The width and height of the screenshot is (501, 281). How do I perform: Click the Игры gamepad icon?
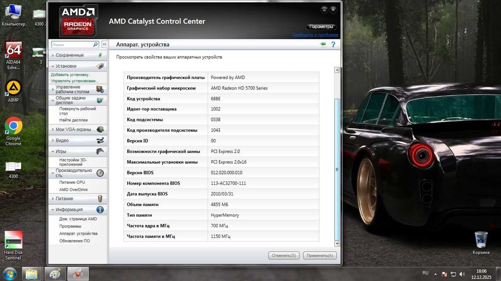tap(100, 151)
